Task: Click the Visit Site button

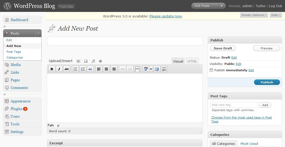Action: (x=66, y=7)
